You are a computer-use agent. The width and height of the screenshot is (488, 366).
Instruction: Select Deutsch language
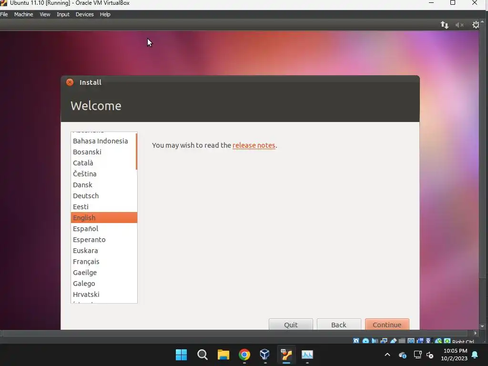point(104,196)
